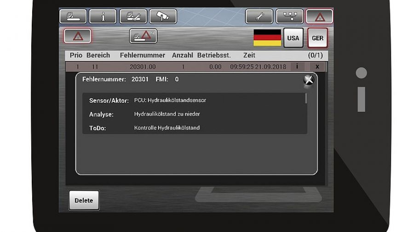Show info for error 20301.00
This screenshot has height=232, width=414.
point(297,66)
